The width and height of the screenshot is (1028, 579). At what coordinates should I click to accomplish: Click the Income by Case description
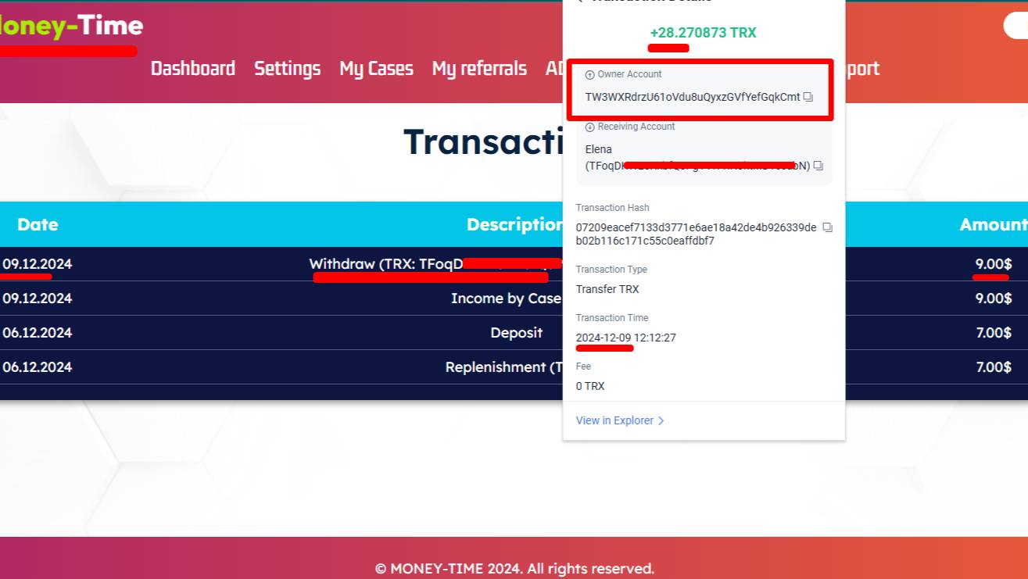coord(506,298)
